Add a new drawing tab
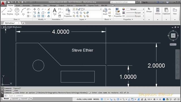 pos(23,23)
